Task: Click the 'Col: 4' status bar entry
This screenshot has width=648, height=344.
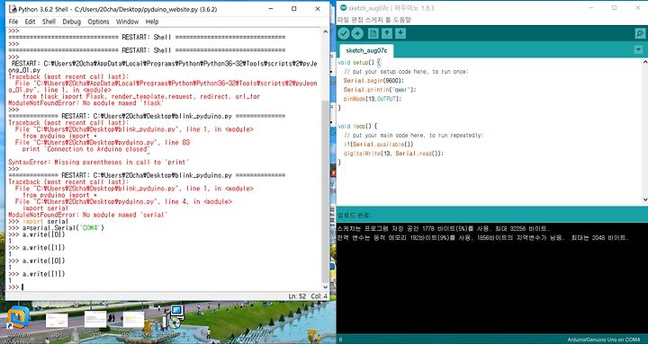Action: coord(319,296)
